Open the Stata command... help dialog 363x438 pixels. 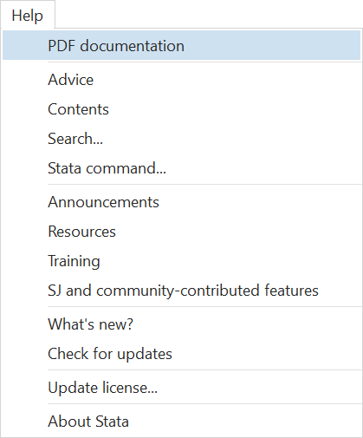[x=181, y=168]
